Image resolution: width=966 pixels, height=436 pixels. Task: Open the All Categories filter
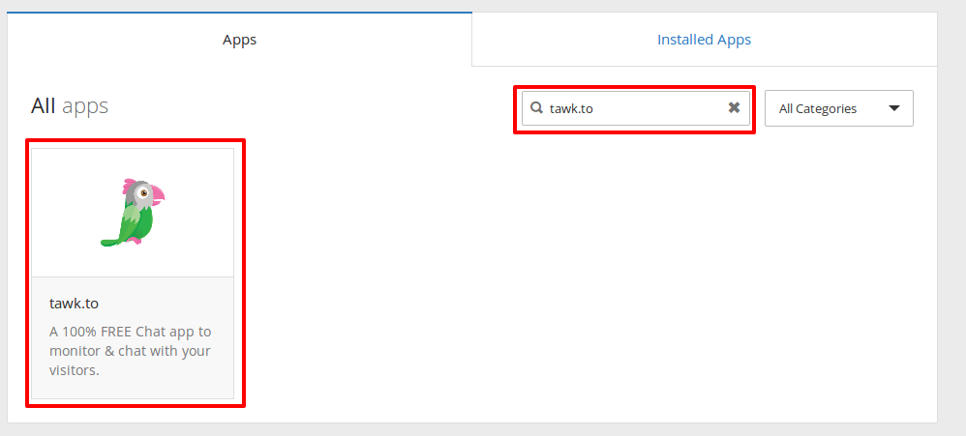(838, 109)
